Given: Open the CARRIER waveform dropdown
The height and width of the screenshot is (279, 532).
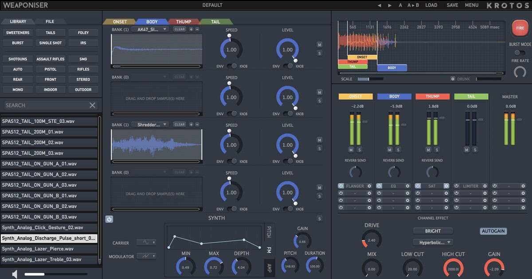Looking at the screenshot, I should tap(146, 242).
